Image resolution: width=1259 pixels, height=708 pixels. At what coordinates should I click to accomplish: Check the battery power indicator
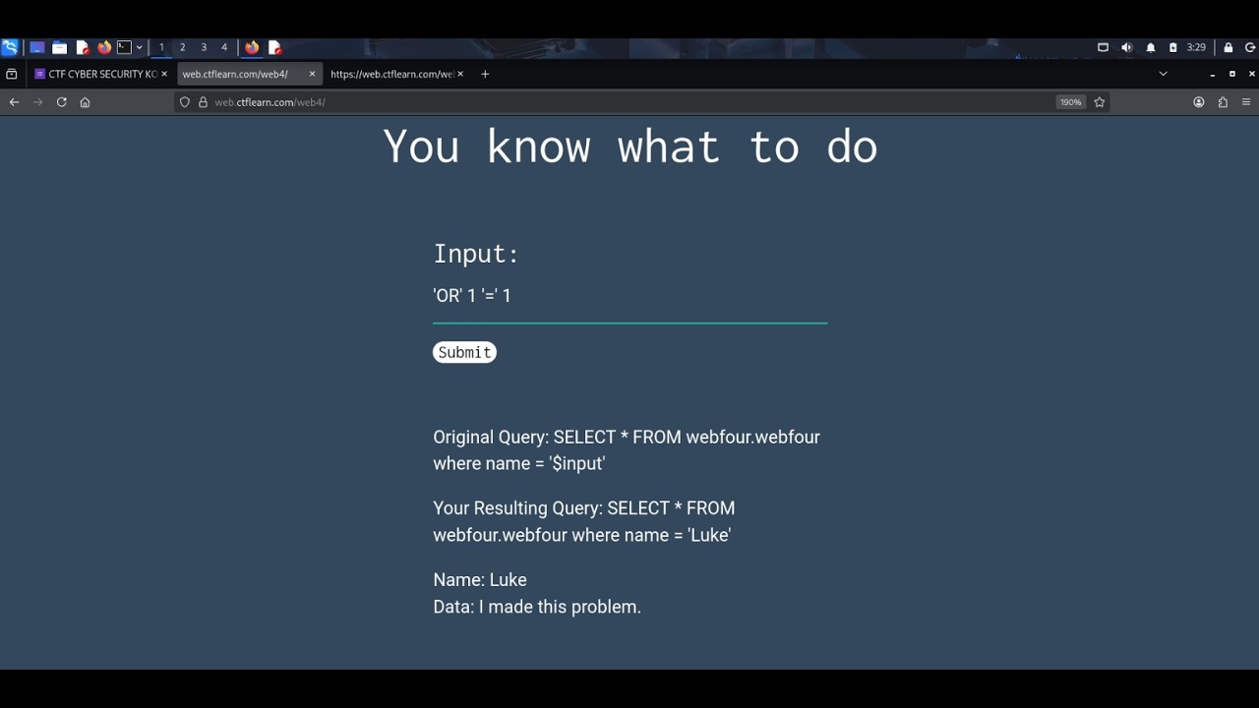[x=1172, y=47]
